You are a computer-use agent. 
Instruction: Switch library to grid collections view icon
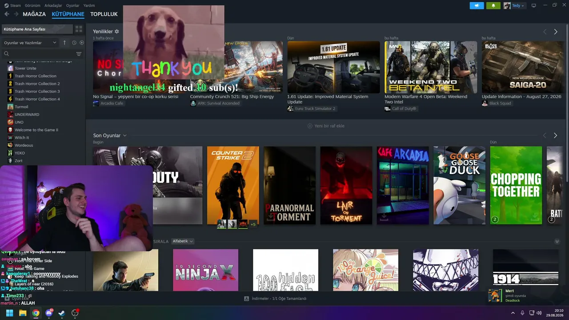79,29
